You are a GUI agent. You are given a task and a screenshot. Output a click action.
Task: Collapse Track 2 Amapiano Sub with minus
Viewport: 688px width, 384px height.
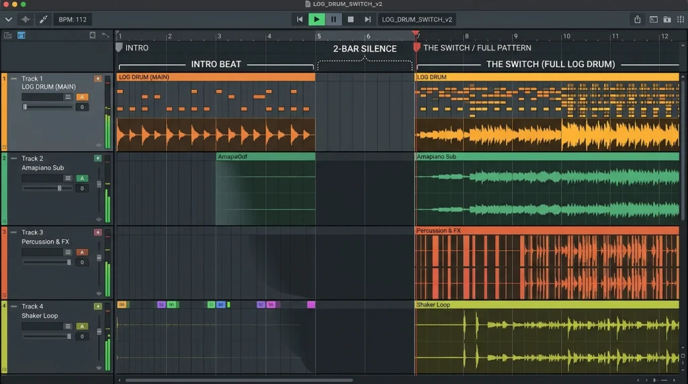13,158
